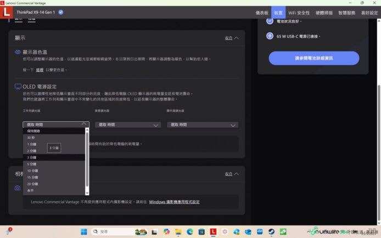Click the Lenovo Vantage taskbar icon
Screen dimensions: 381x238
[x=213, y=231]
